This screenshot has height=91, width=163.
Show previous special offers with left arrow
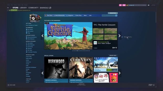[43, 73]
